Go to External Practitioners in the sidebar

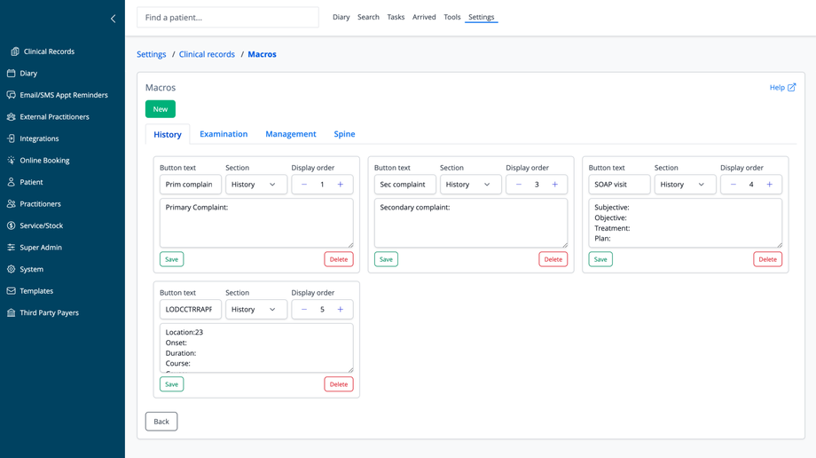(x=54, y=117)
